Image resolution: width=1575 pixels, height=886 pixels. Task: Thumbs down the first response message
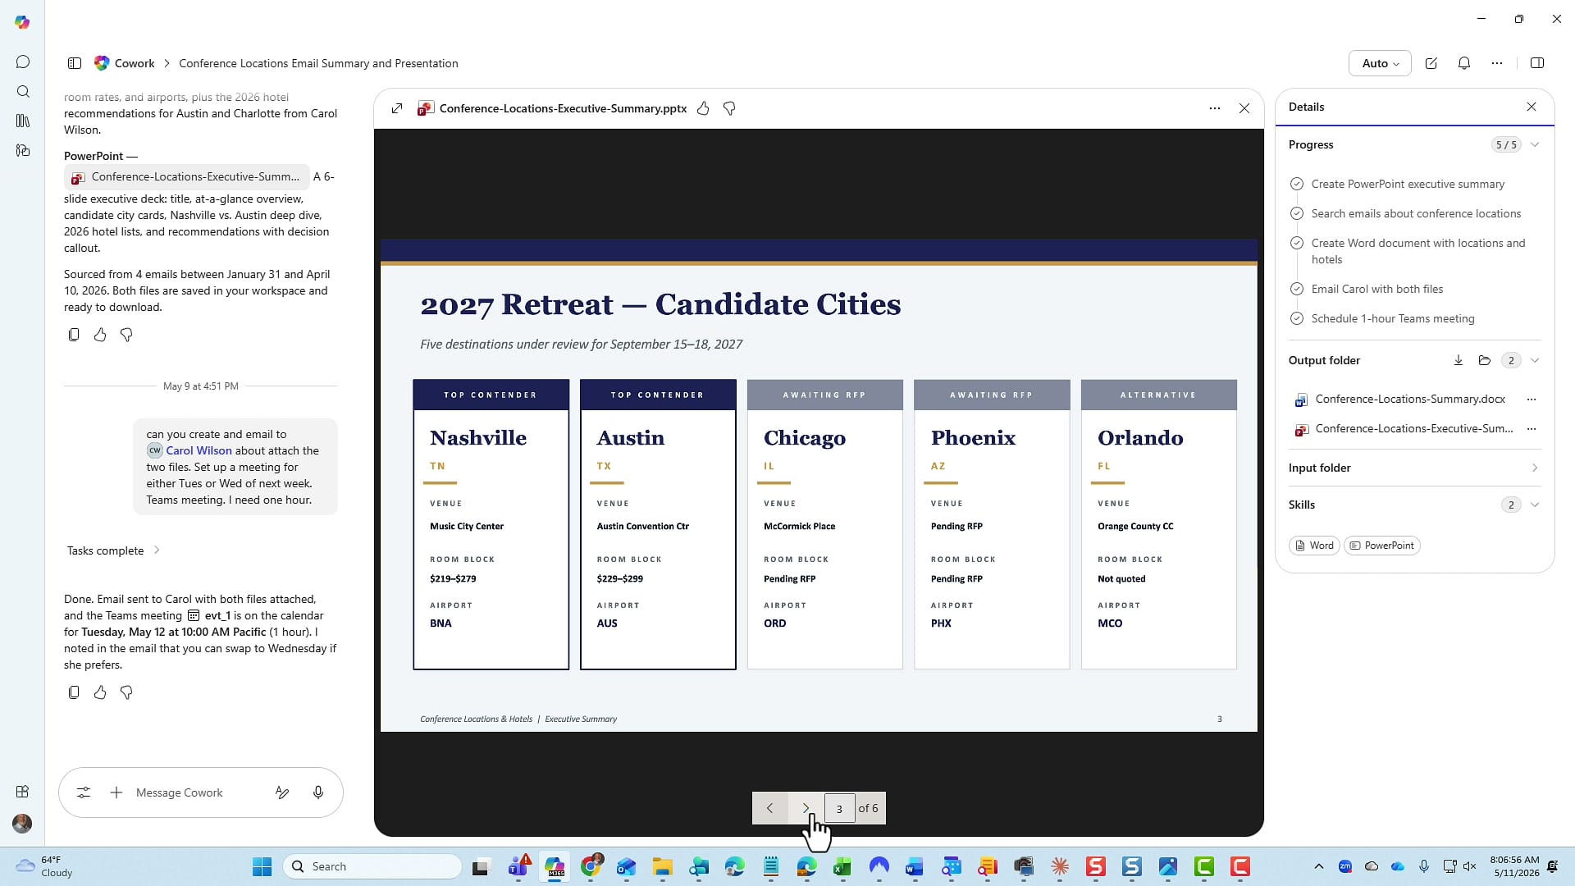[x=126, y=335]
